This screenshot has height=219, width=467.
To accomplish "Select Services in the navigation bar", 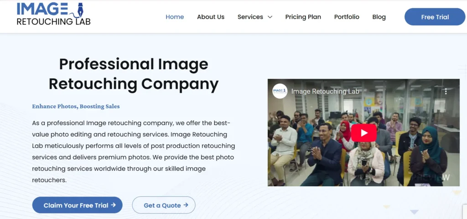I will (250, 17).
